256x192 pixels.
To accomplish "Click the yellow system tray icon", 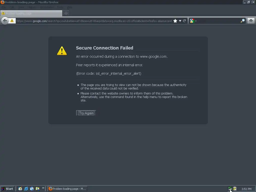I will 235,188.
